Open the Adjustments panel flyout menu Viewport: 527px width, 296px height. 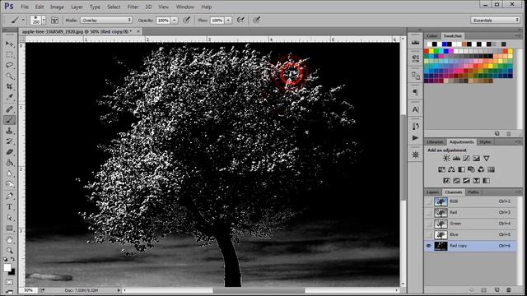(x=518, y=142)
